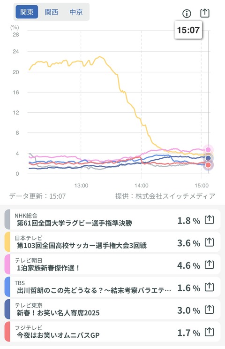Click the pink data point on chart

coord(208,150)
